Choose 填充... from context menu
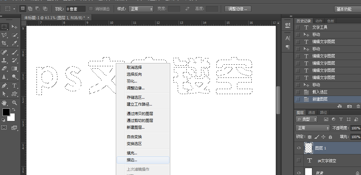 click(132, 153)
